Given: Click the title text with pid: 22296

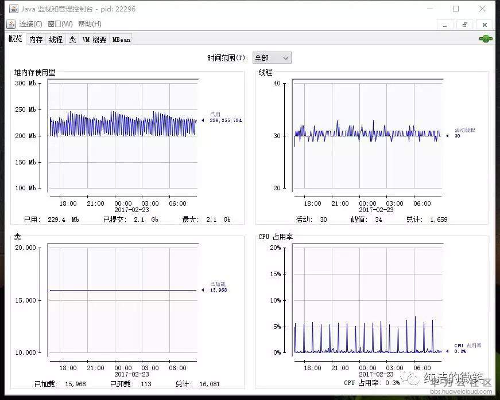Looking at the screenshot, I should click(79, 9).
